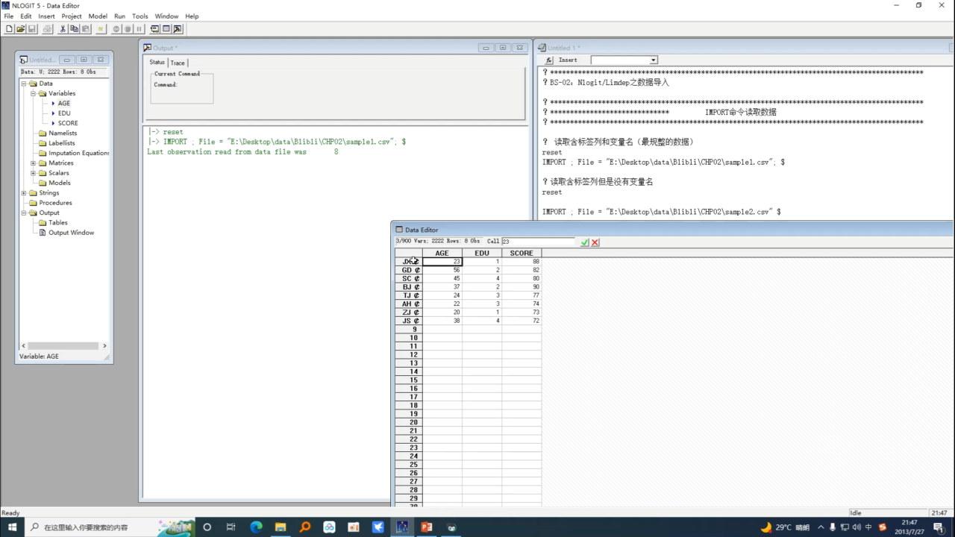Screen dimensions: 955x537
Task: Click the last toolbar icon with magnifier
Action: pos(178,29)
